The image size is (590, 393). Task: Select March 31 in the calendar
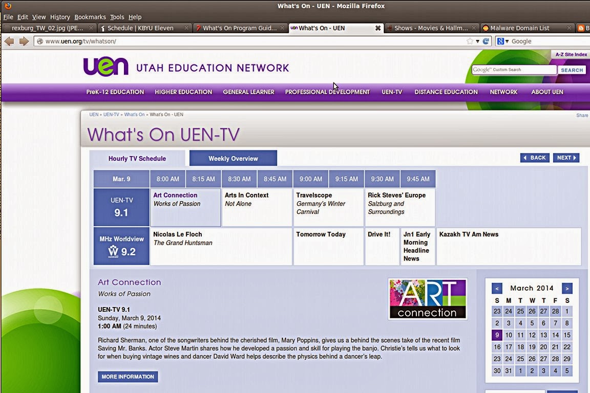tap(509, 371)
